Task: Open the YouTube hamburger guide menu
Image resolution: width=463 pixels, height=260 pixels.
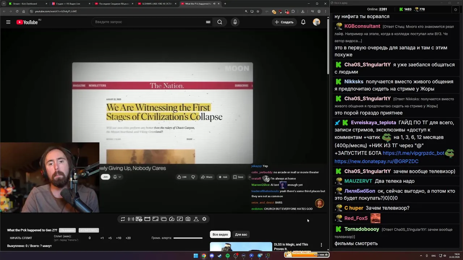Action: pyautogui.click(x=8, y=22)
